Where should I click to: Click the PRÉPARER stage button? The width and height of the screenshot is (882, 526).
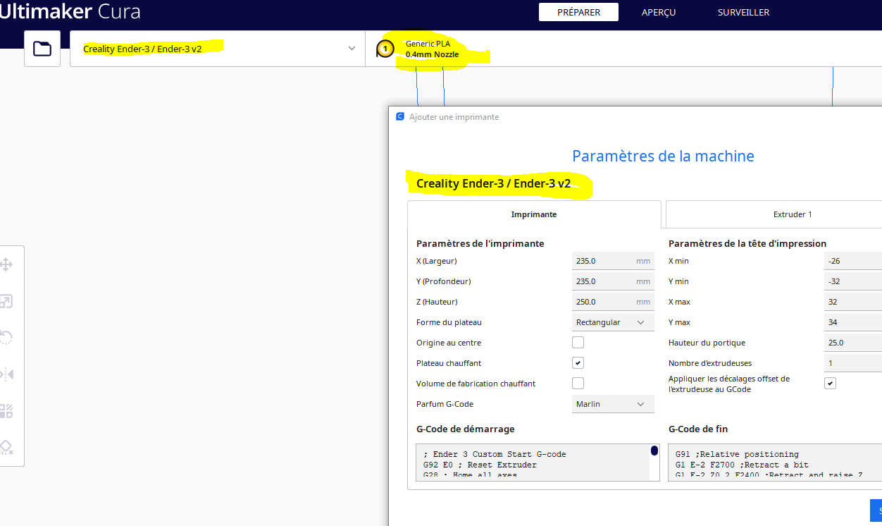(578, 13)
